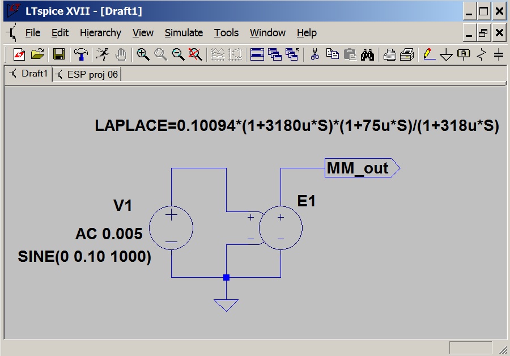Select the Cut scissors tool
This screenshot has height=356, width=510.
(x=314, y=54)
